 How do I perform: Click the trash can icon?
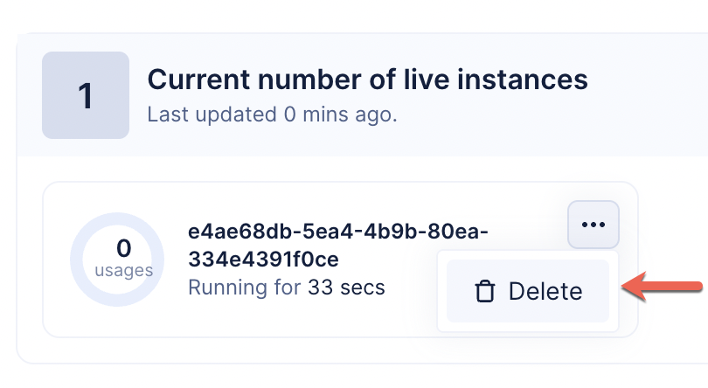(x=484, y=291)
